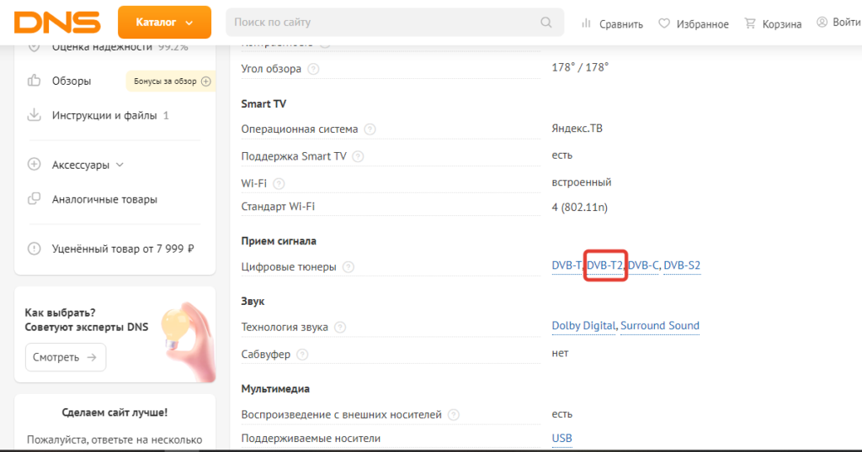Viewport: 862px width, 452px height.
Task: Open Инструкции и файлы section
Action: [105, 115]
